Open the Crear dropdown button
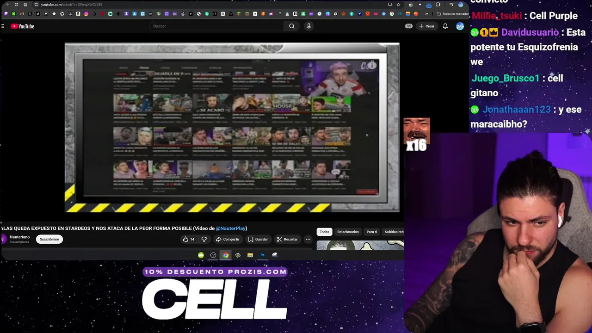This screenshot has width=592, height=333. click(426, 26)
